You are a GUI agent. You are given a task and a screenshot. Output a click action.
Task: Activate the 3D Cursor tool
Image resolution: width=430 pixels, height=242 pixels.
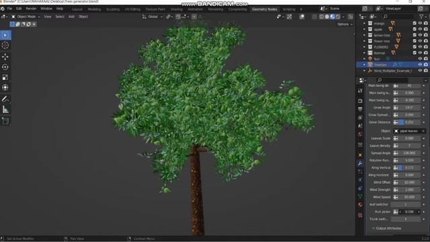(5, 45)
